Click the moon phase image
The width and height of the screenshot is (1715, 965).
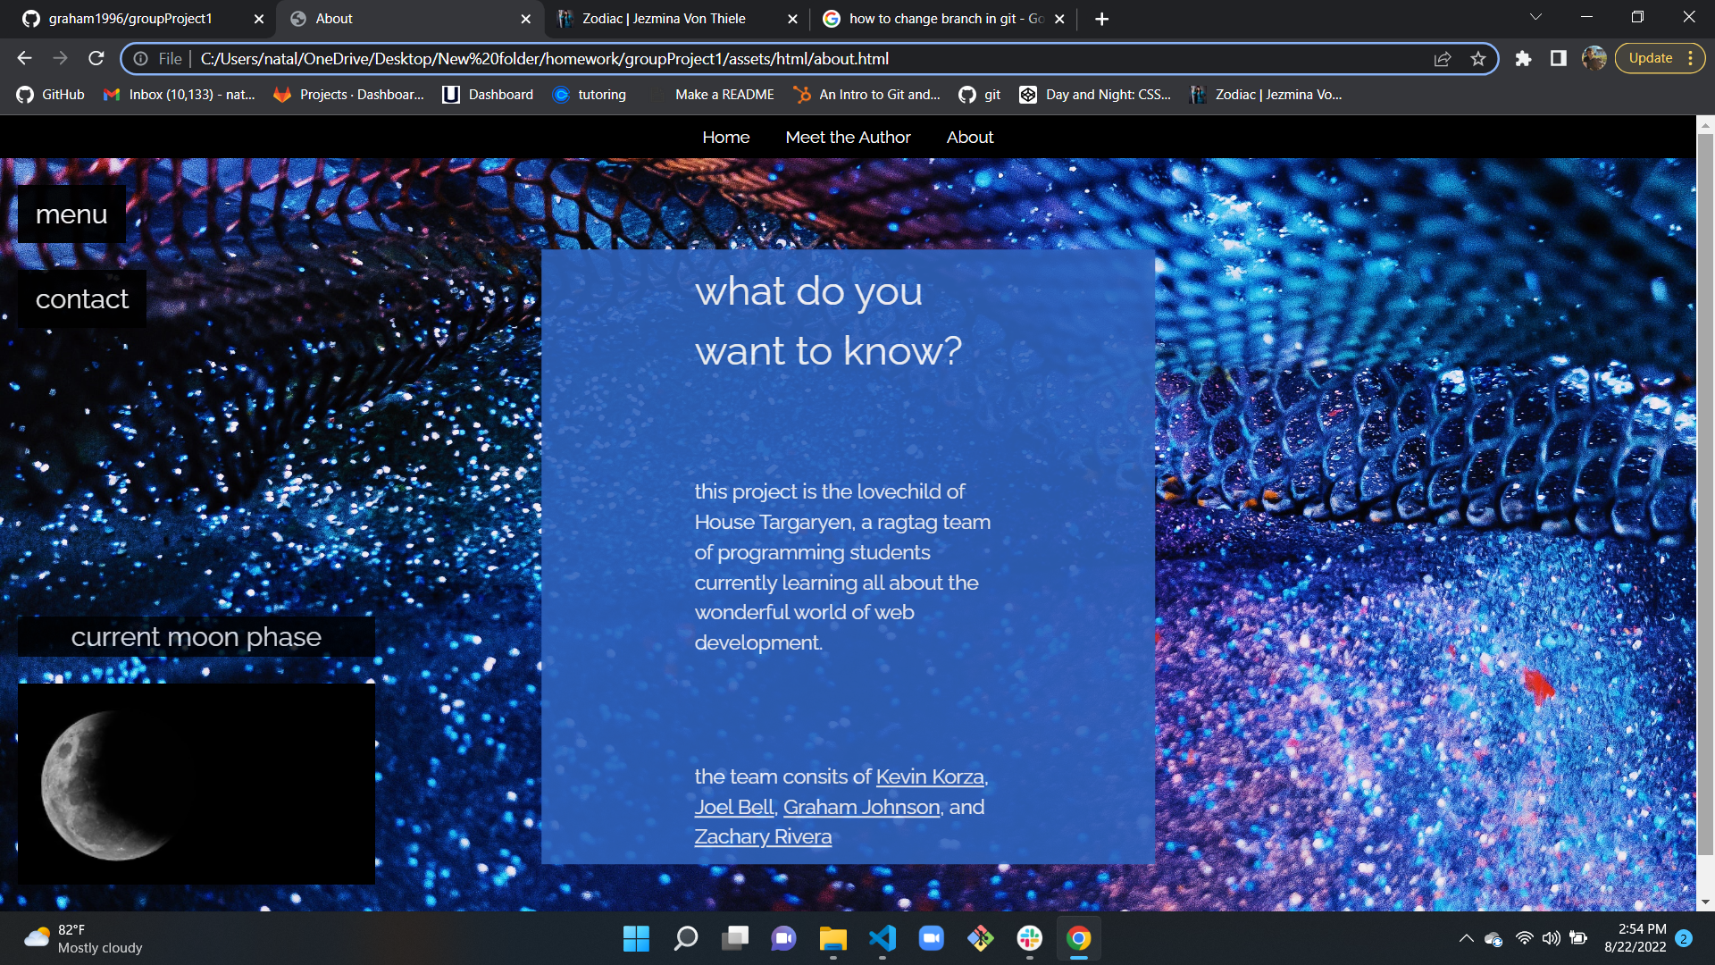click(197, 784)
